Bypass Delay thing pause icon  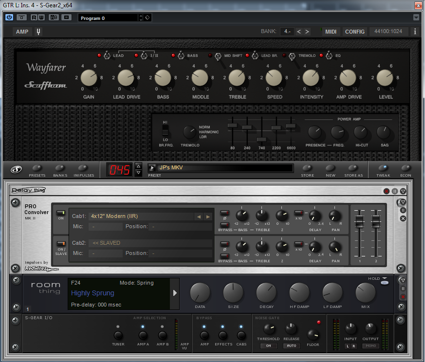(x=395, y=191)
